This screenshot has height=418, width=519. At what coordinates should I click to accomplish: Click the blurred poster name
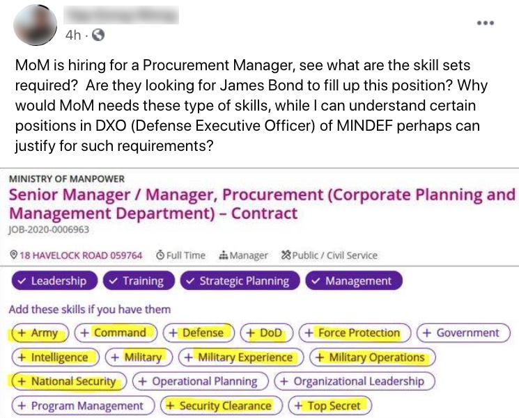(x=121, y=15)
